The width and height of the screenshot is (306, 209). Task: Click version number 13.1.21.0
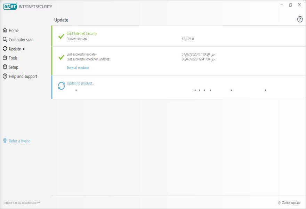[x=188, y=39]
